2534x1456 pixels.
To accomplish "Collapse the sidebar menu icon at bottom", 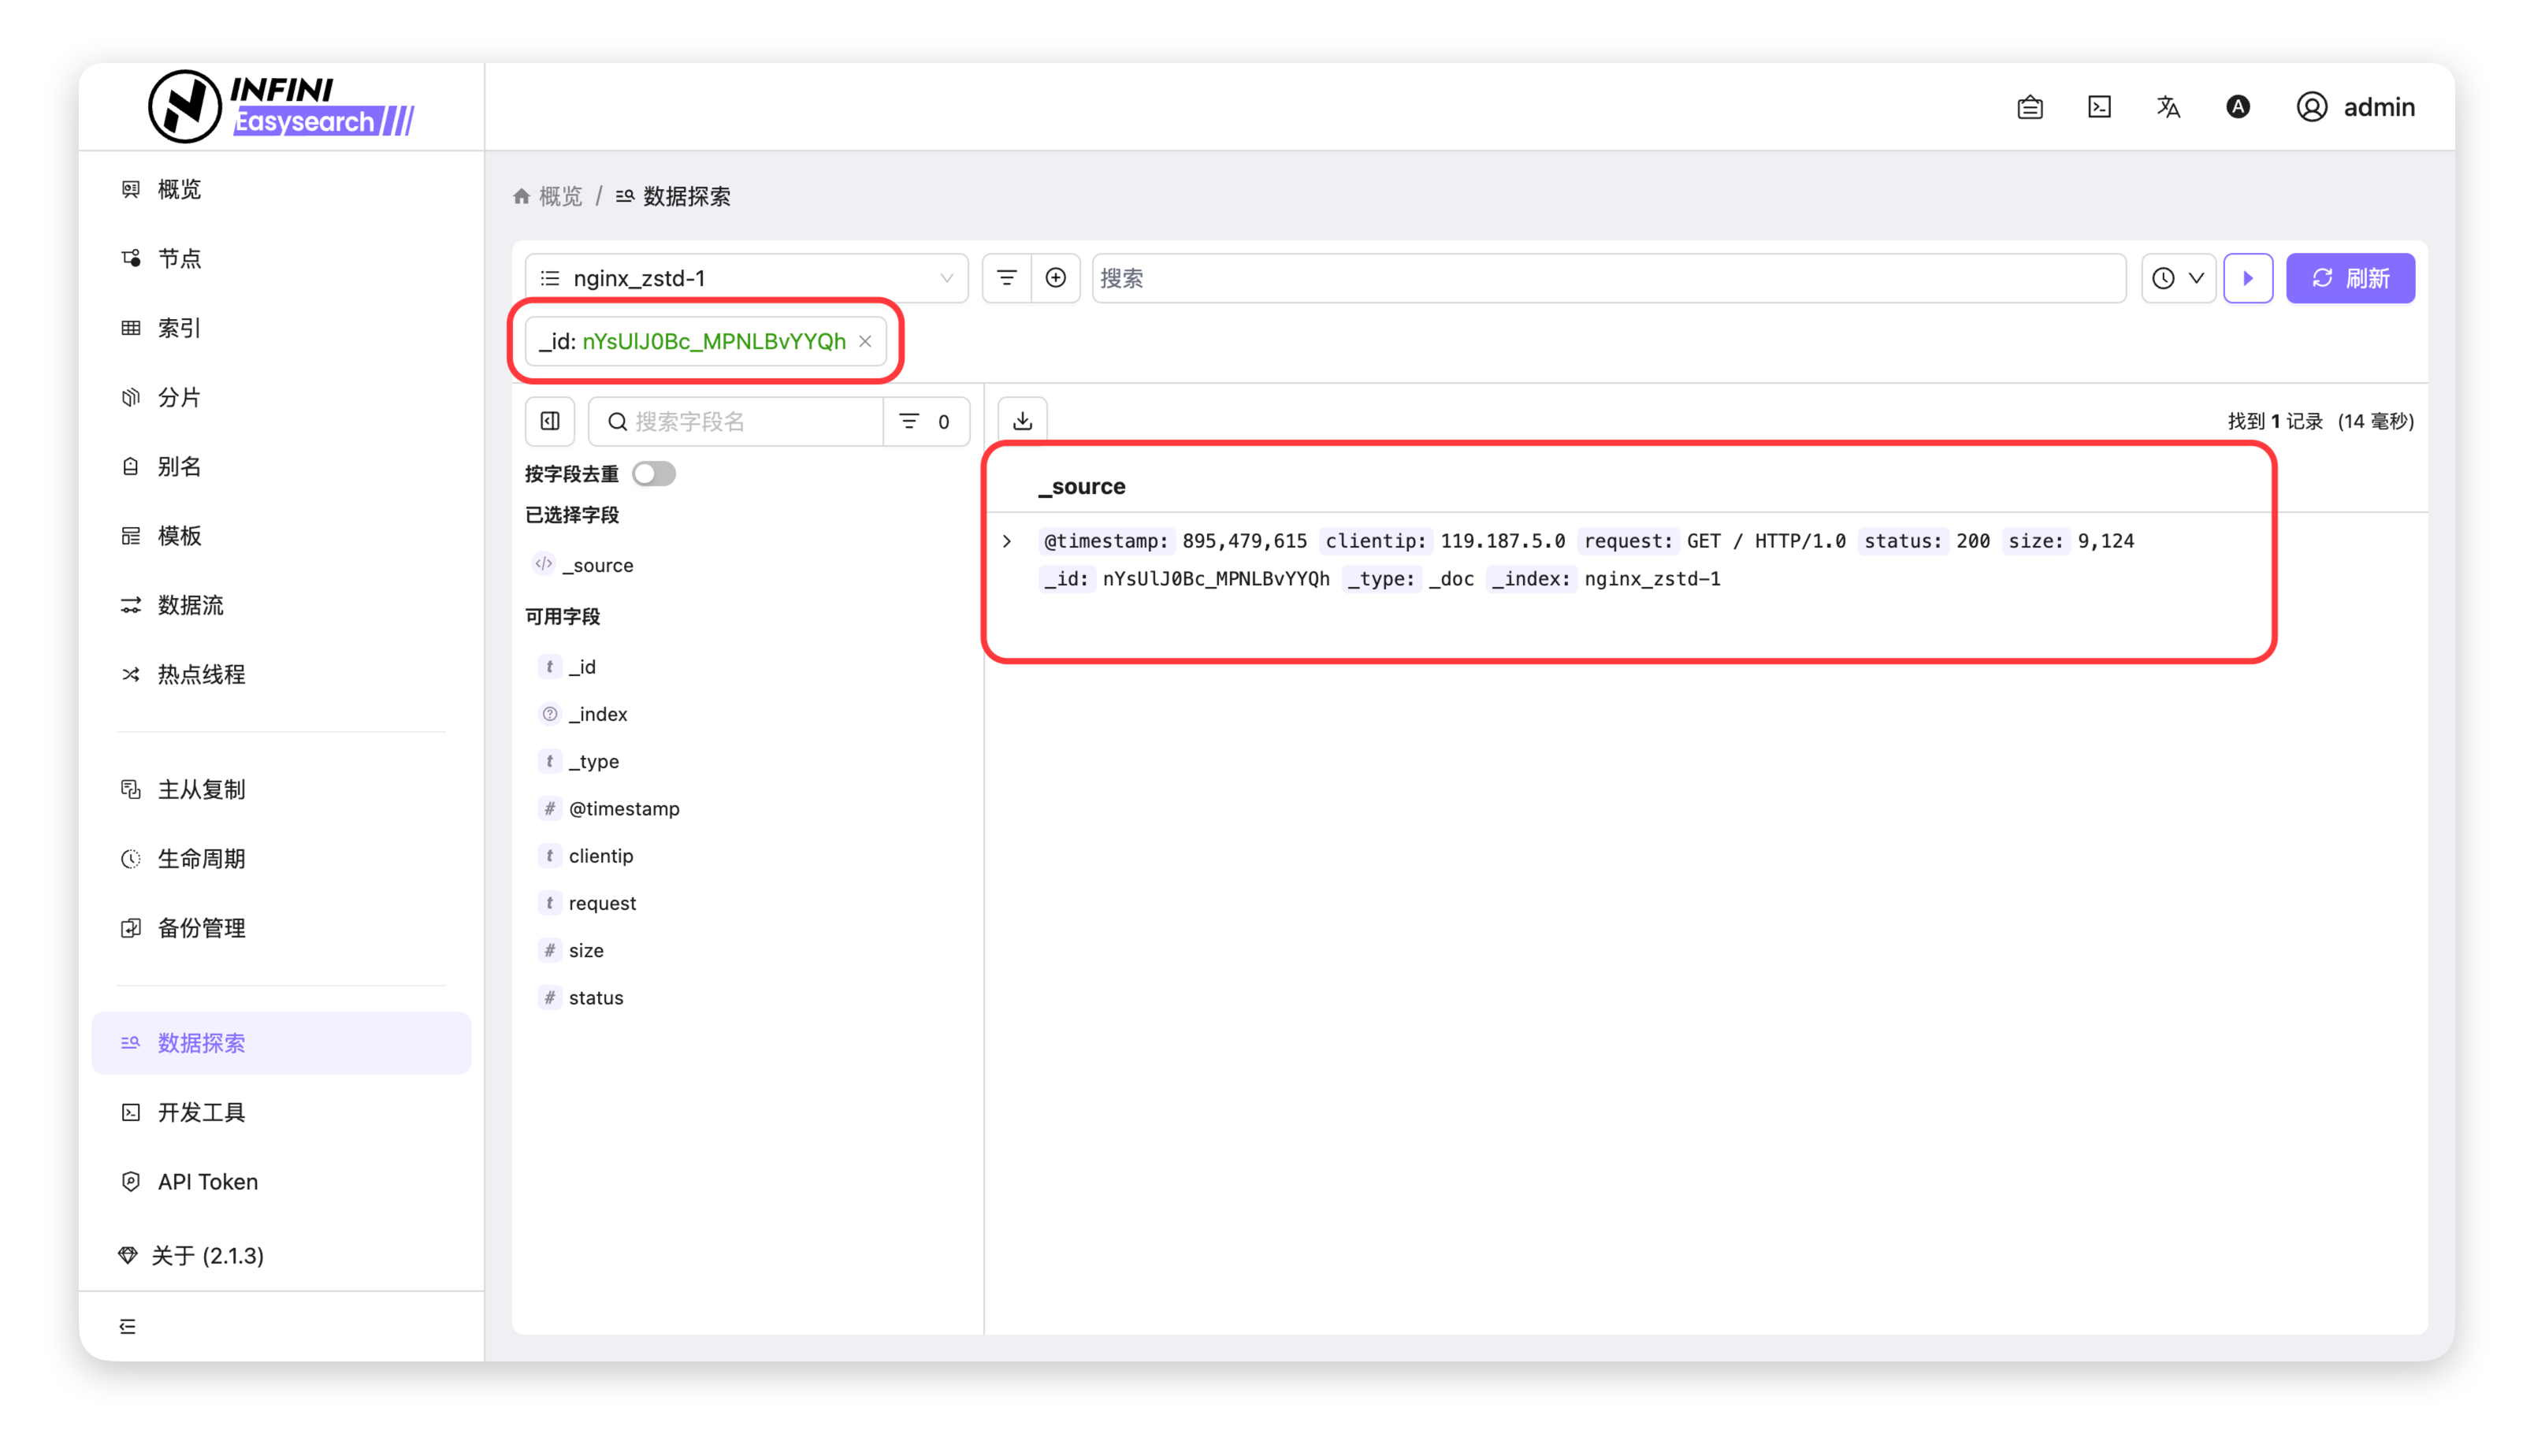I will 128,1326.
